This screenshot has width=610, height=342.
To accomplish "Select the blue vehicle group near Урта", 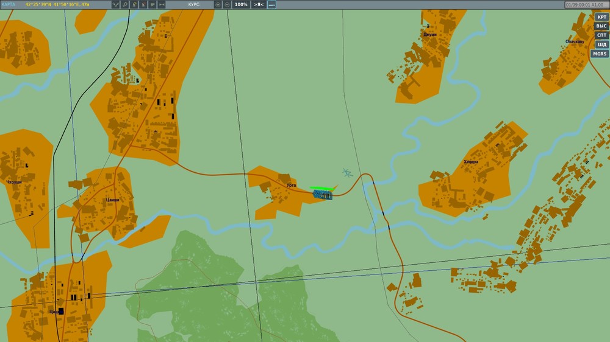I will pyautogui.click(x=323, y=195).
